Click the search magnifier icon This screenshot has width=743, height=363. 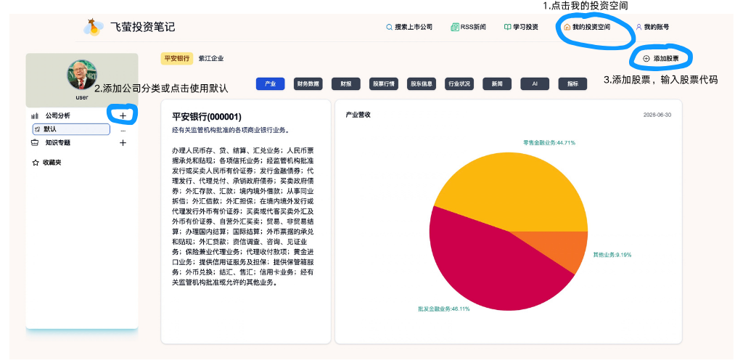coord(390,27)
